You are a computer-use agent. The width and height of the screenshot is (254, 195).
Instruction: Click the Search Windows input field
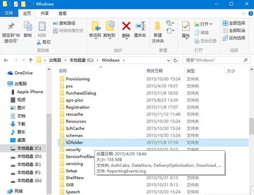click(214, 60)
